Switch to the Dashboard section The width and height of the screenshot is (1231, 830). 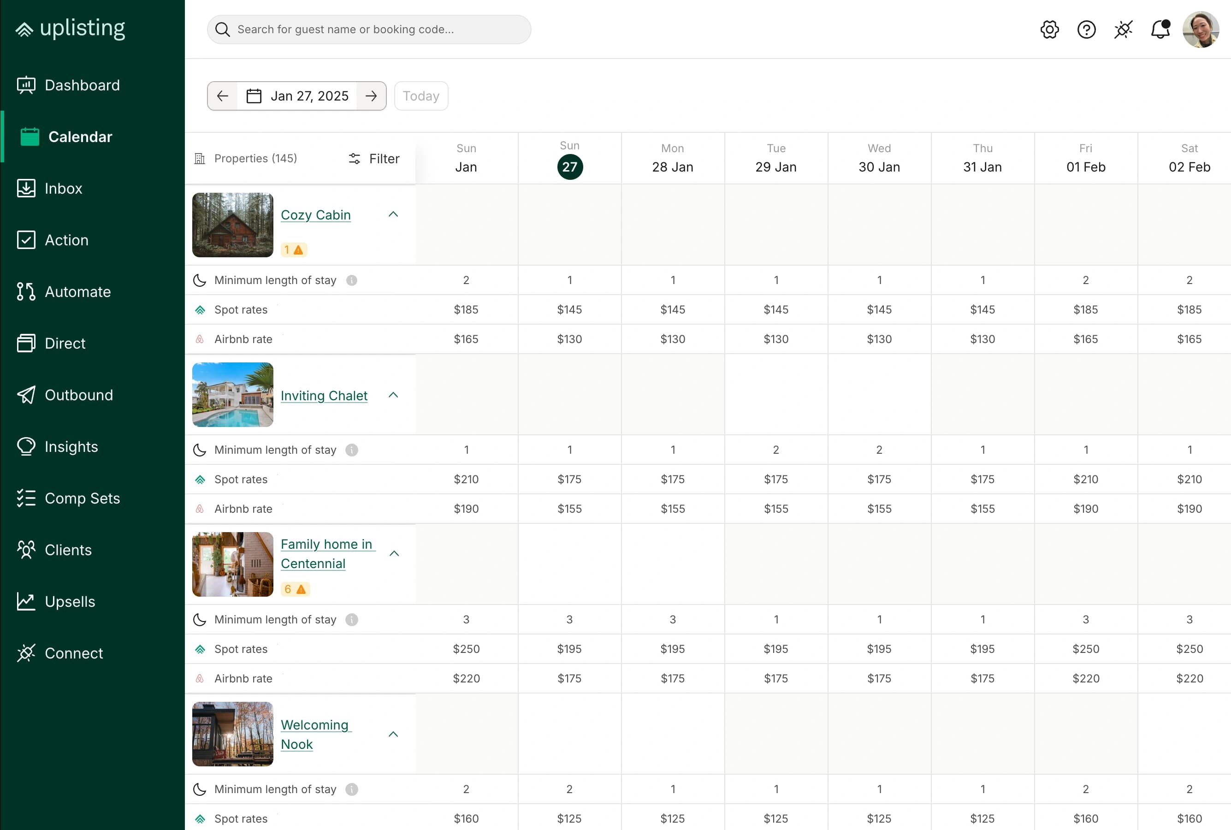(82, 85)
